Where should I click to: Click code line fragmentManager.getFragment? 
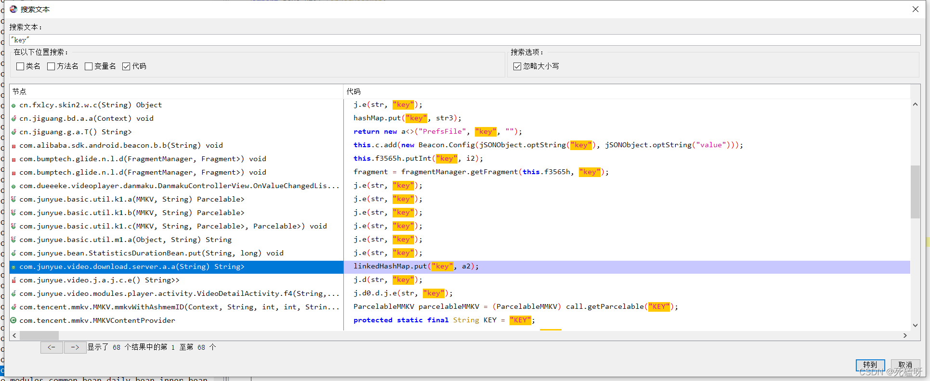pos(481,172)
